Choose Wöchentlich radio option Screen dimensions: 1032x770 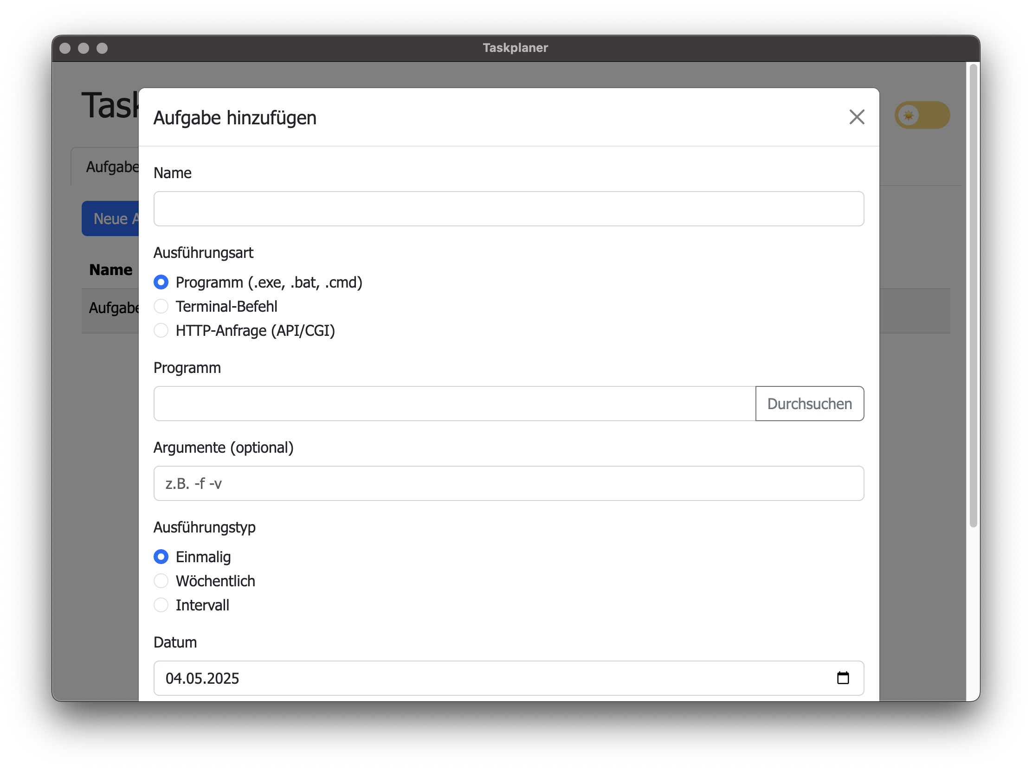tap(161, 581)
